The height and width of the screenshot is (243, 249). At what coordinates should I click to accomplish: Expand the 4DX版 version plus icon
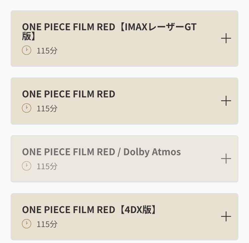(x=226, y=216)
